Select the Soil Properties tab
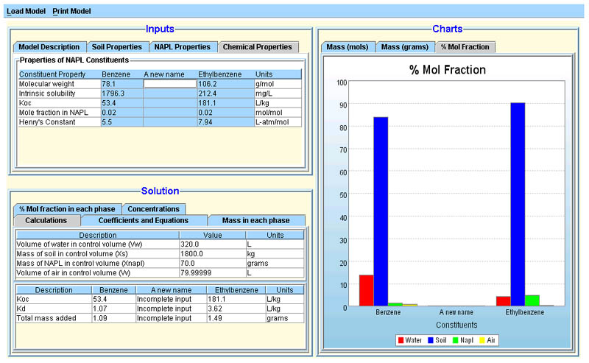This screenshot has height=363, width=589. coord(117,47)
